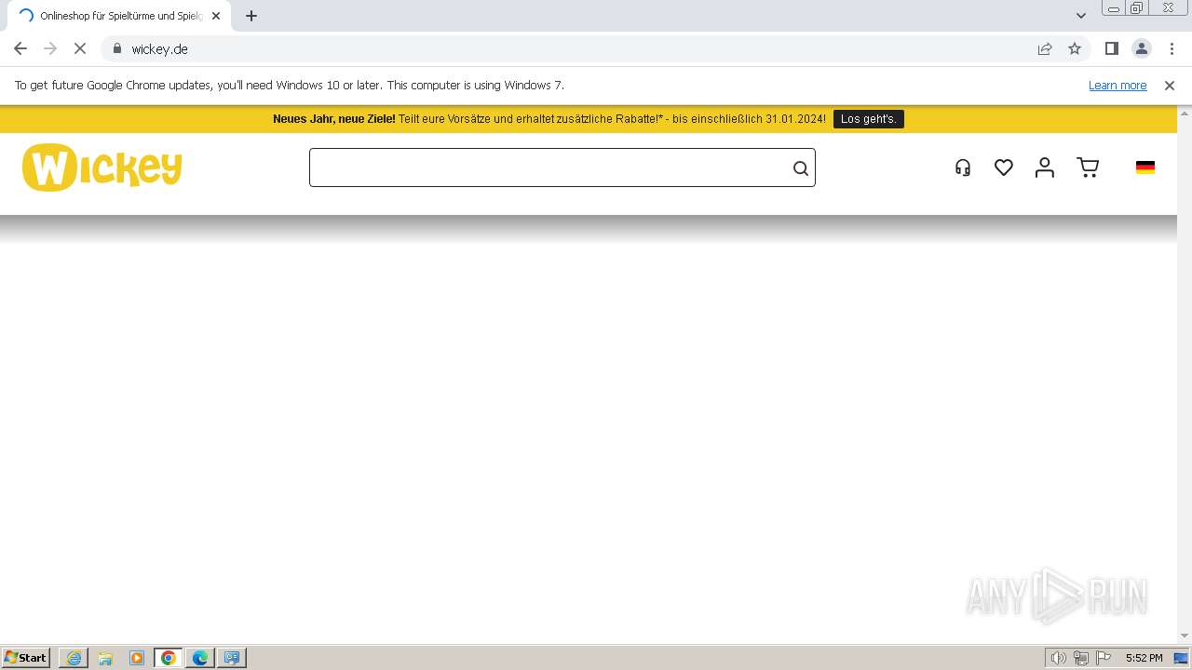Open Action Center flag tray icon

1104,658
